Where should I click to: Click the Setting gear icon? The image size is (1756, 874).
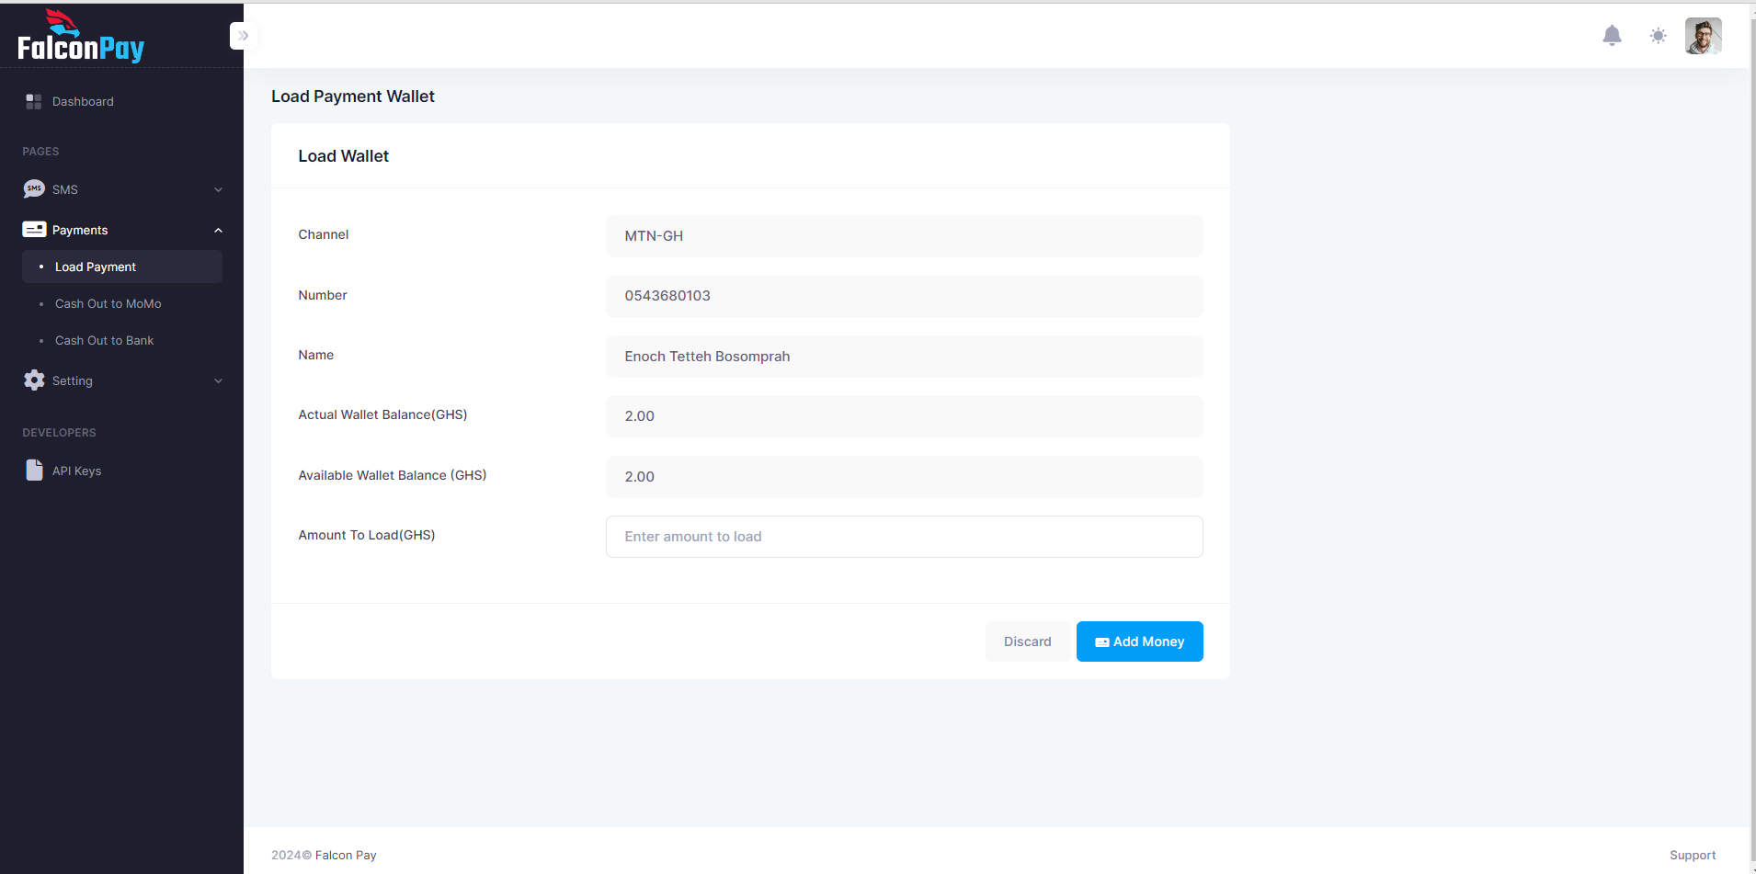coord(33,380)
